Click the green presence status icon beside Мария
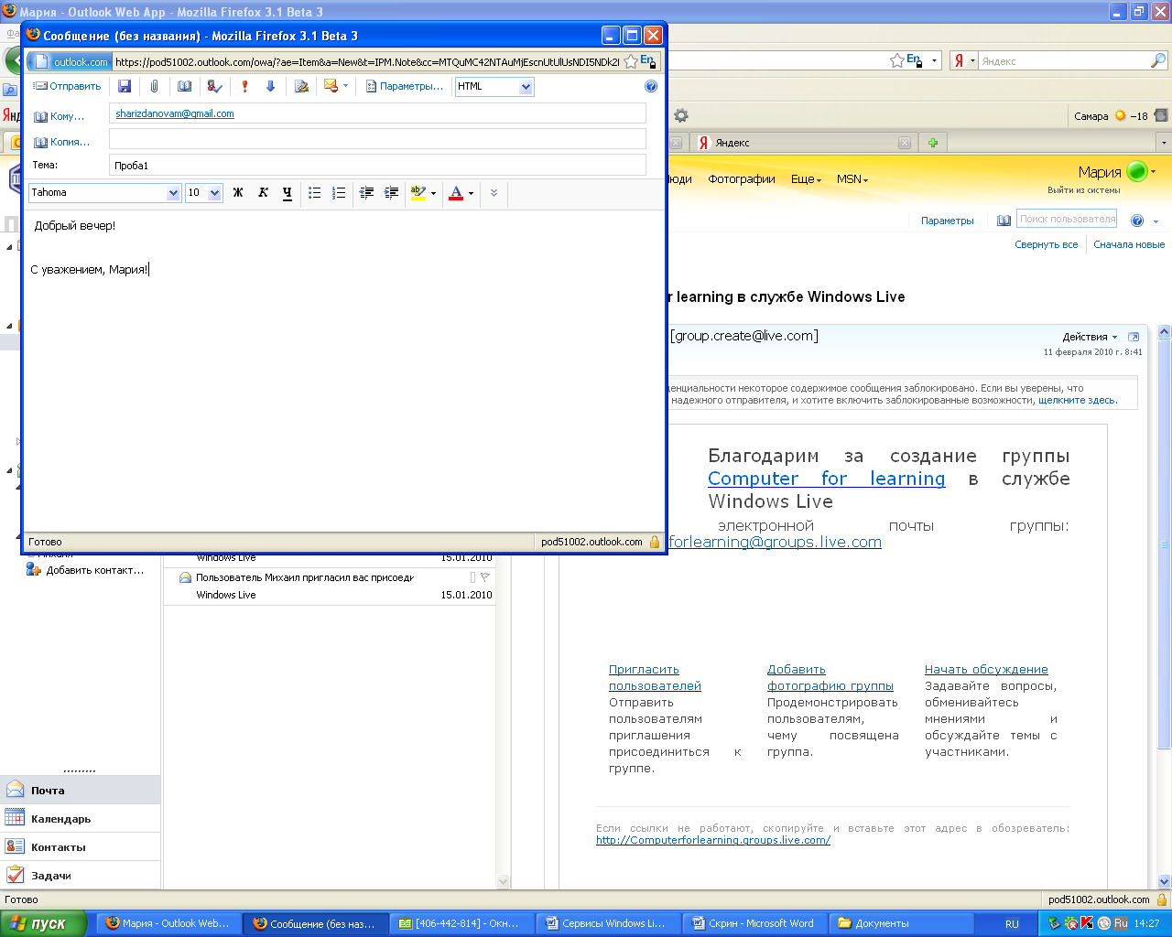The width and height of the screenshot is (1172, 937). click(x=1137, y=171)
